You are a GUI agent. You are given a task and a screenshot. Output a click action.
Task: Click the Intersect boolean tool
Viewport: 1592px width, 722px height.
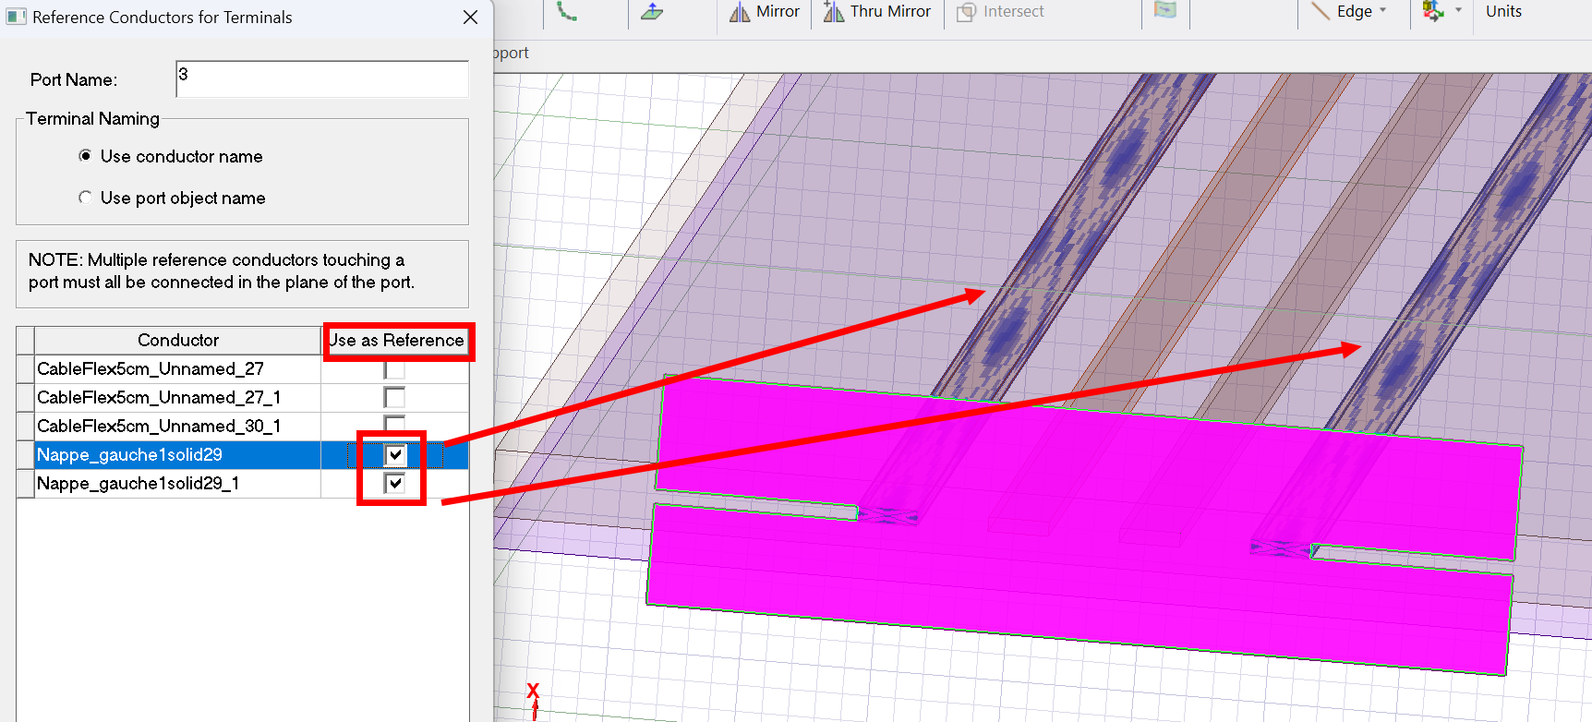(1000, 12)
